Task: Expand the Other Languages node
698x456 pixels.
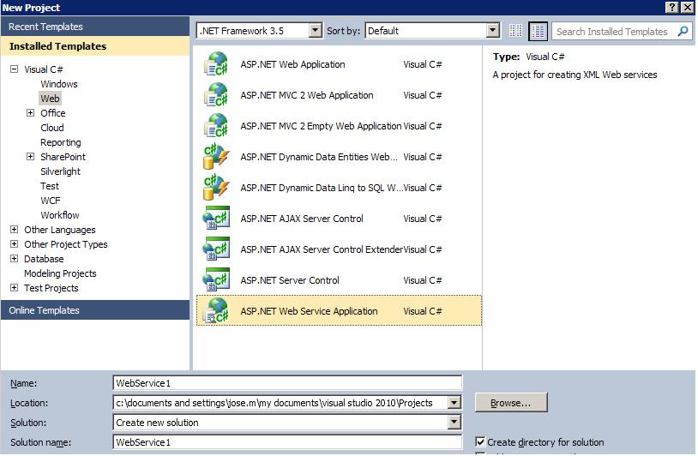Action: pos(15,229)
